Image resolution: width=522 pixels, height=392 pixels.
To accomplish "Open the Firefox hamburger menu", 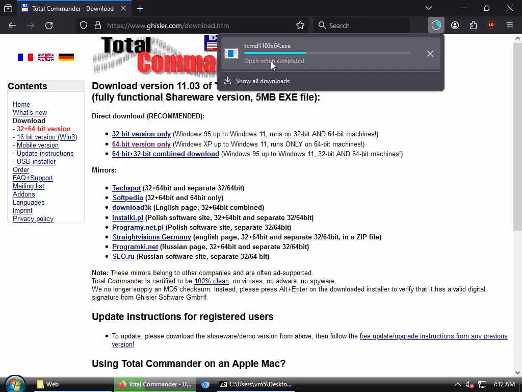I will pos(509,26).
